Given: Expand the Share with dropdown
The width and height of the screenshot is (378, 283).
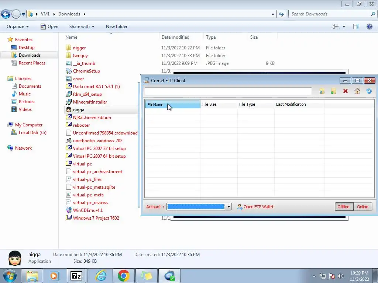Looking at the screenshot, I should (93, 27).
